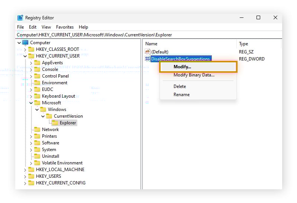Expand the Control Panel key

click(31, 76)
